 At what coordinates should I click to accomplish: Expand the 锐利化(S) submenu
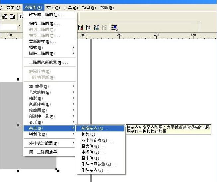(x=50, y=134)
